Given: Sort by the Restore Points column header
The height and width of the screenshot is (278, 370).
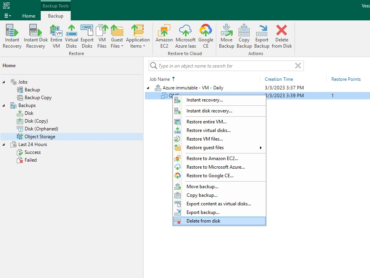Looking at the screenshot, I should coord(346,79).
